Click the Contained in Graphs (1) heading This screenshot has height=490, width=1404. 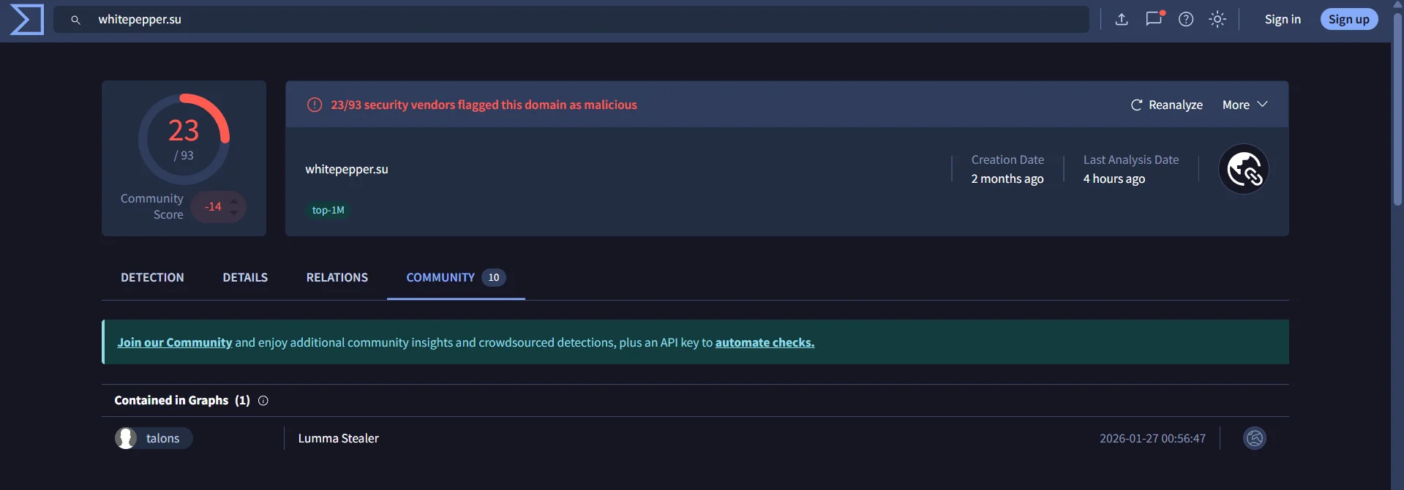click(x=182, y=400)
